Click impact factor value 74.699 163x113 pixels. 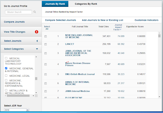click(121, 36)
